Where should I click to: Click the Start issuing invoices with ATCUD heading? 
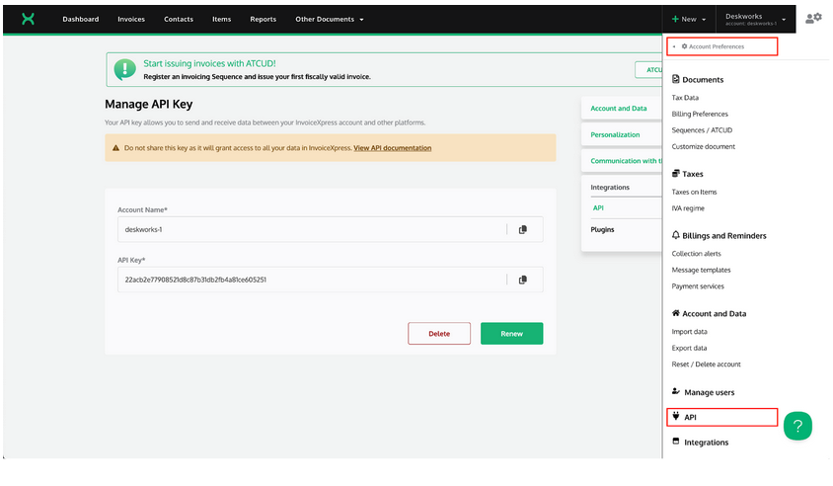209,63
